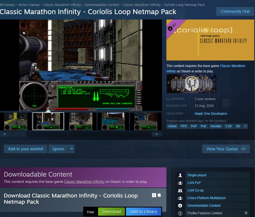Viewport: 255px width, 217px height.
Task: Open the Community Hub
Action: (235, 11)
